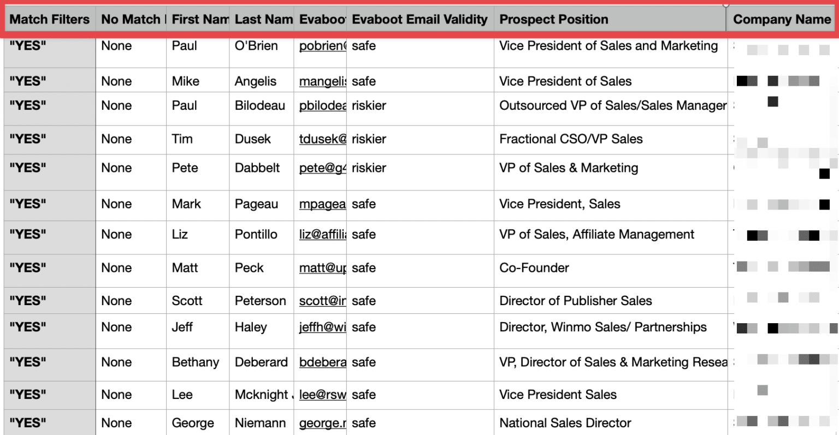Screen dimensions: 839x435
Task: Open the jeffh@ email link
Action: 322,327
